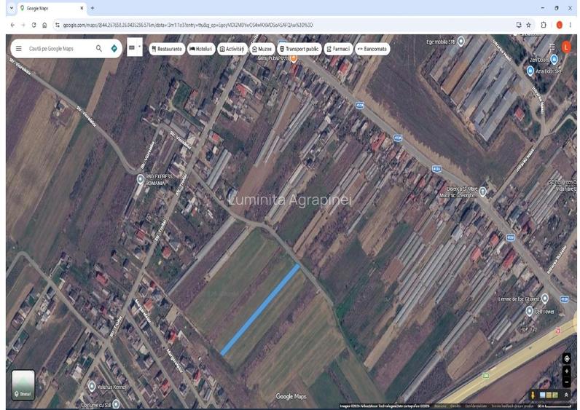Open the Google account avatar on the map
580x410 pixels.
pos(566,47)
